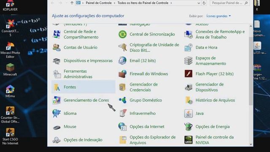Open Central de Sincronização icon
This screenshot has width=270, height=152.
pos(123,34)
